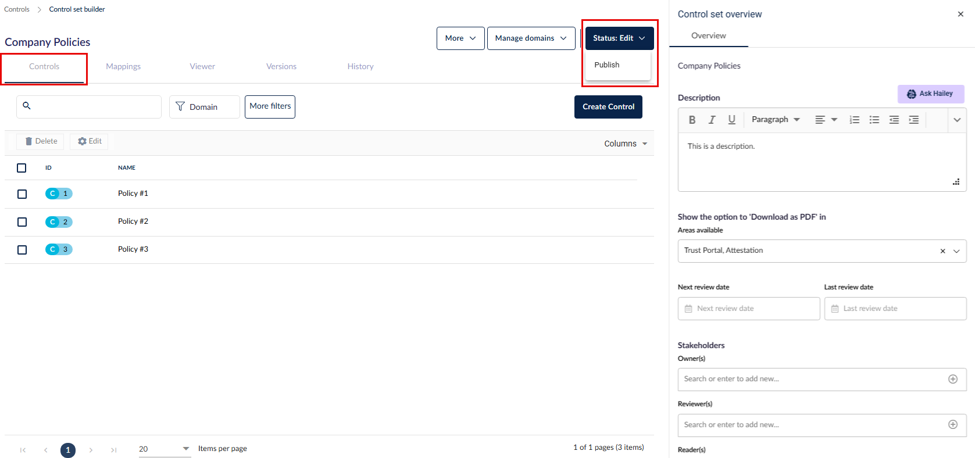Open the Paragraph style dropdown
Screen dimensions: 975x458
[776, 120]
